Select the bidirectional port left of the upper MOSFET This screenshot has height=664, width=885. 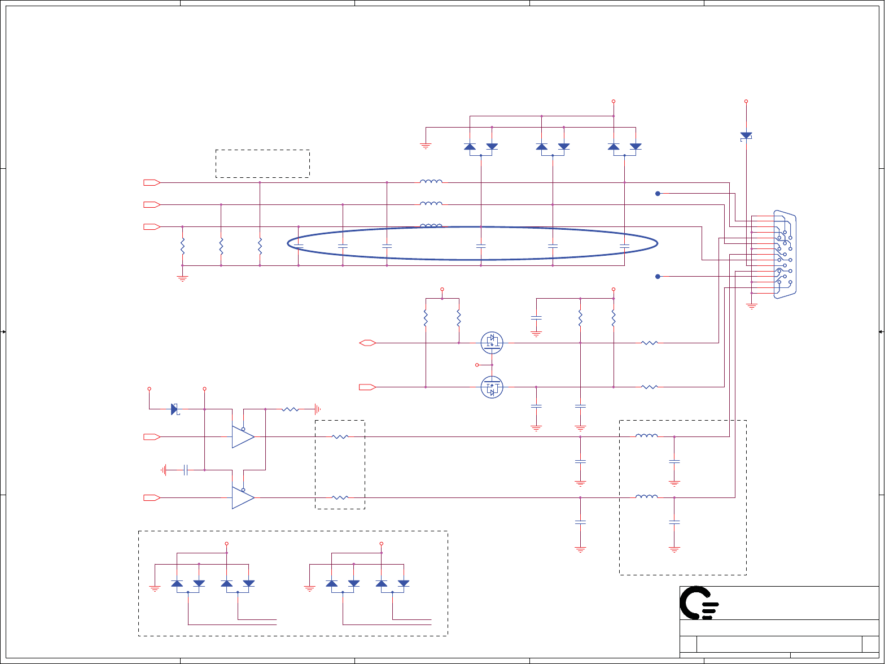click(x=367, y=343)
